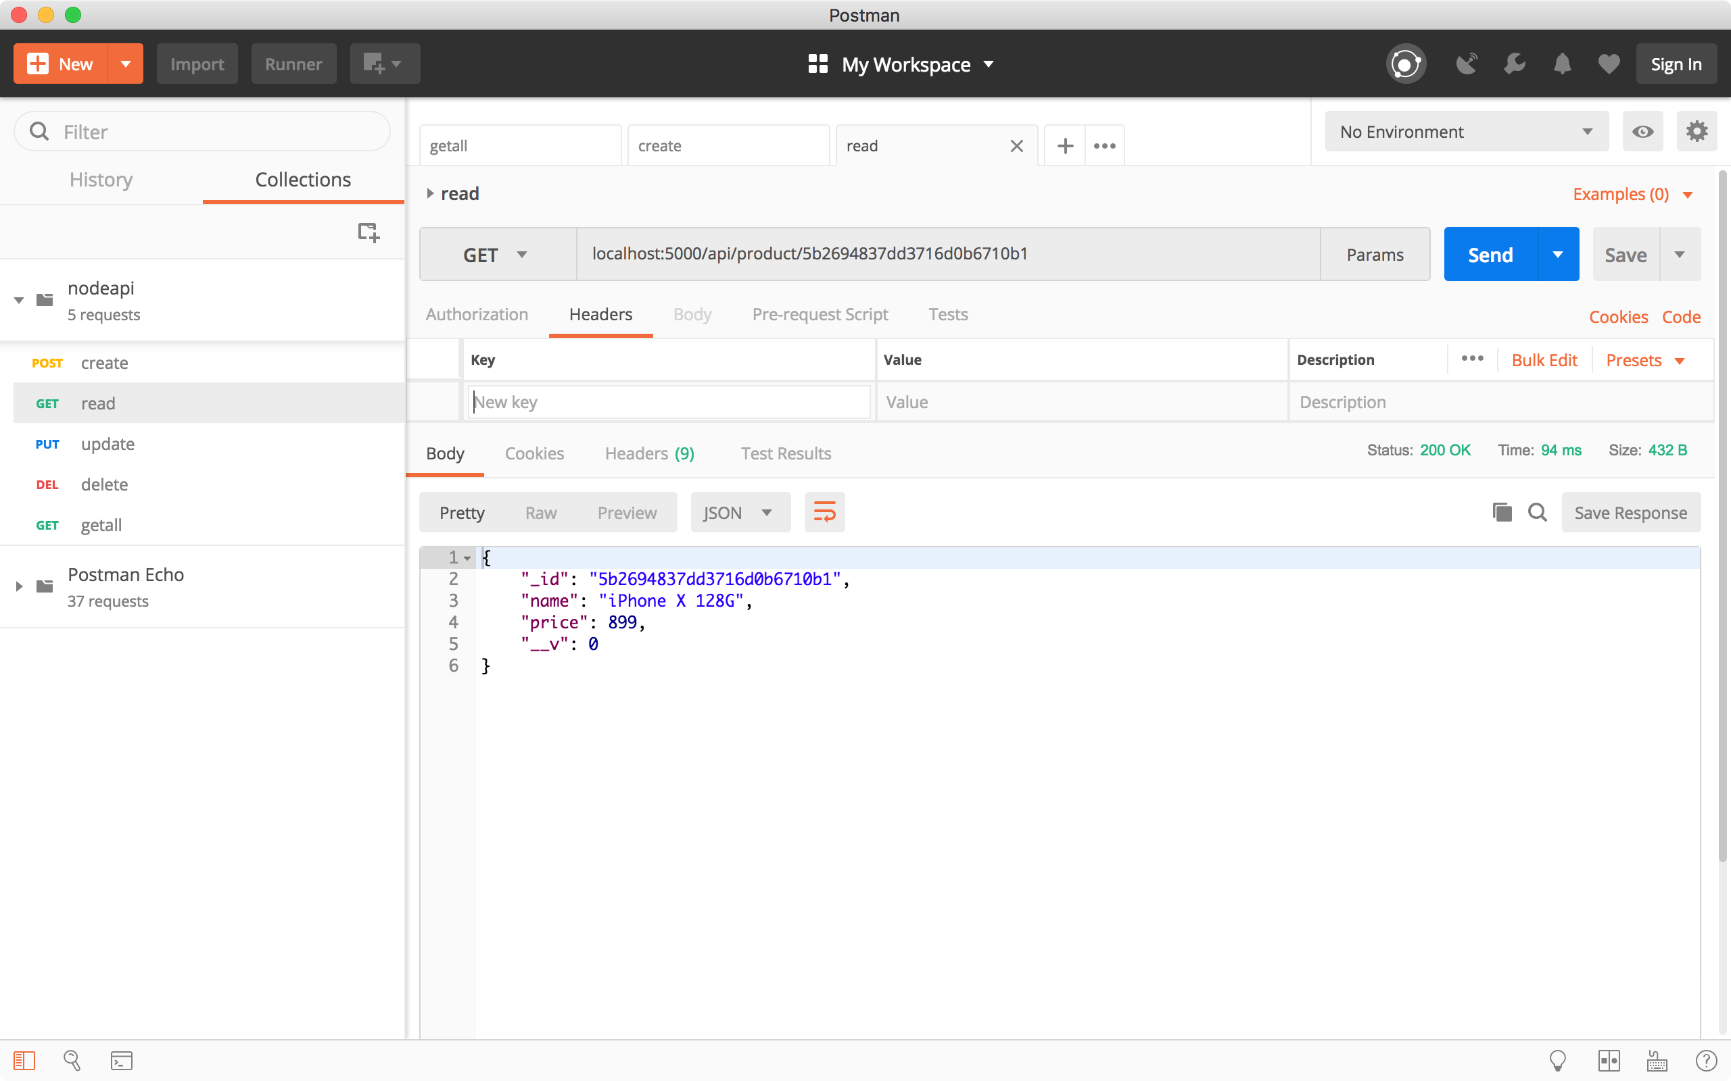Open the bootcamp lightbulb icon
1731x1081 pixels.
[x=1557, y=1060]
